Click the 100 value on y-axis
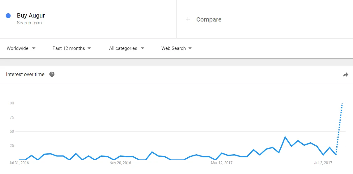This screenshot has height=174, width=353. tap(11, 103)
